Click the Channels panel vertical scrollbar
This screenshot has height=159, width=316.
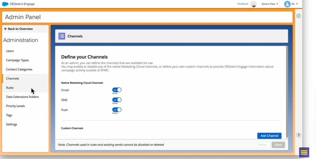point(287,90)
